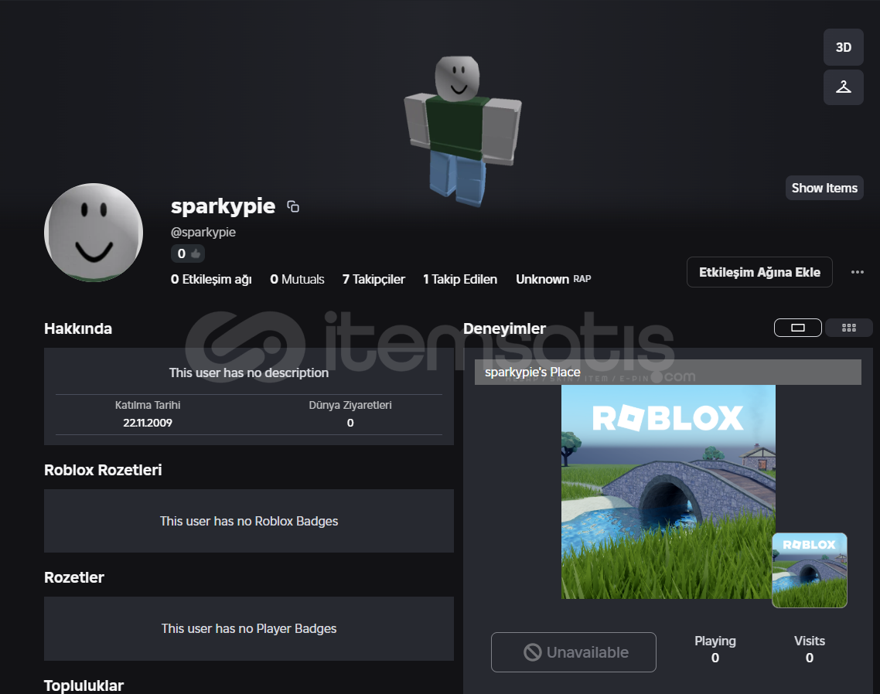Screen dimensions: 880x694
Task: Click the thumbs-up like counter badge
Action: tap(188, 253)
